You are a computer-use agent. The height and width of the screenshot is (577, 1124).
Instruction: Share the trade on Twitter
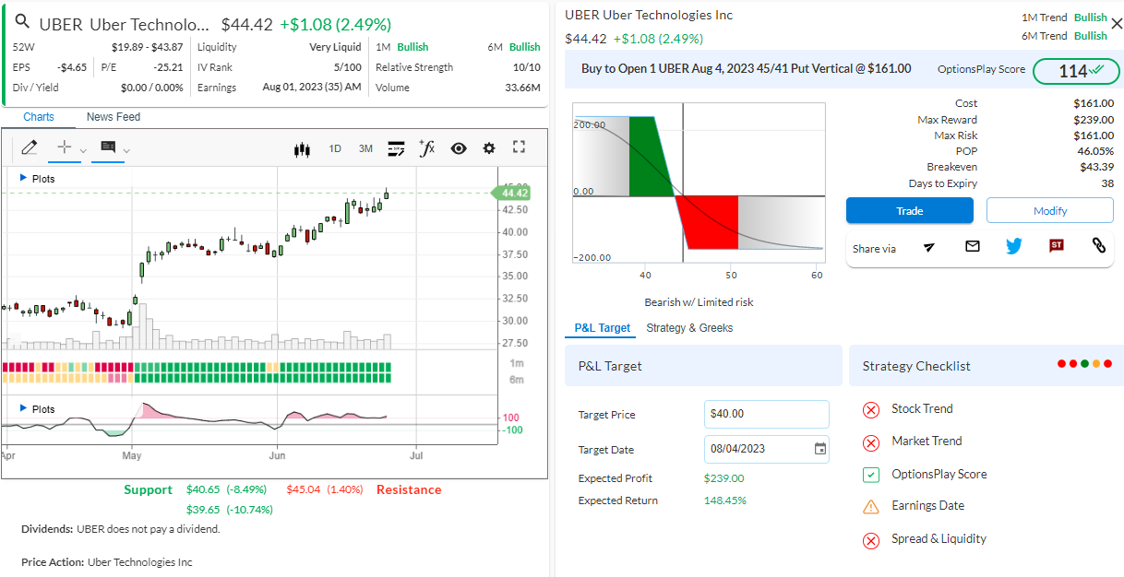coord(1014,246)
